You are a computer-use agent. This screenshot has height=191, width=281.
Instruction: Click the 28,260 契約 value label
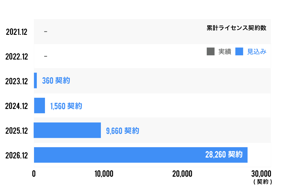click(x=224, y=154)
